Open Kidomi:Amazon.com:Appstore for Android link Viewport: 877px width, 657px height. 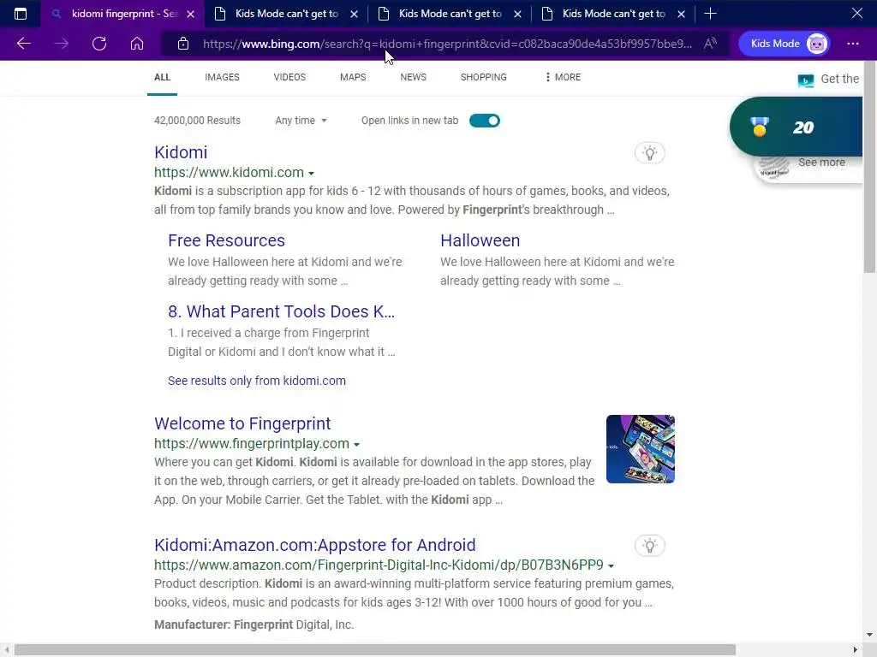[x=315, y=545]
